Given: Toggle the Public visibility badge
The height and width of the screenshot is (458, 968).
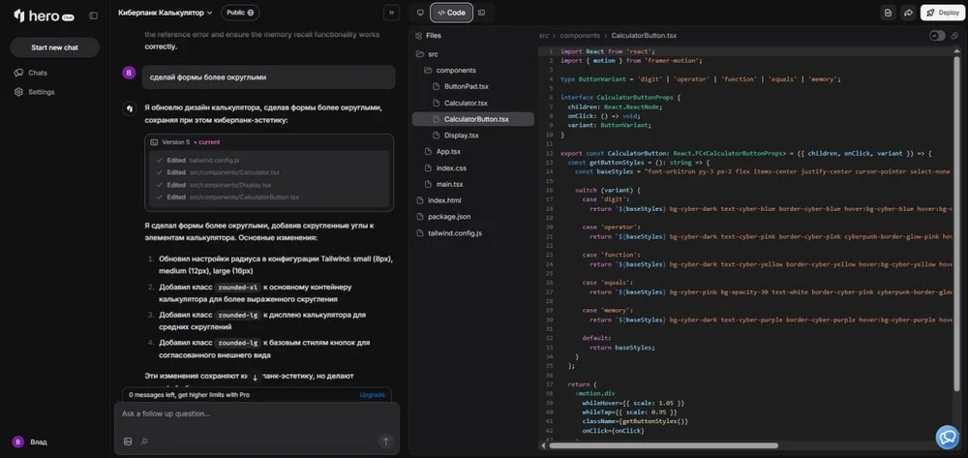Looking at the screenshot, I should point(239,13).
